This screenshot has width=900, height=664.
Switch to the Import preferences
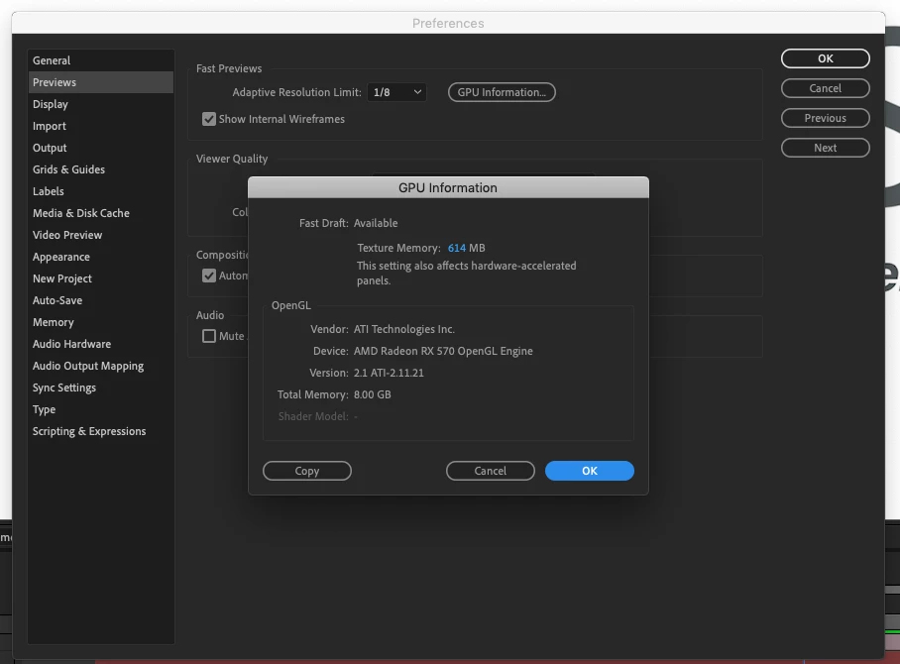(x=100, y=126)
